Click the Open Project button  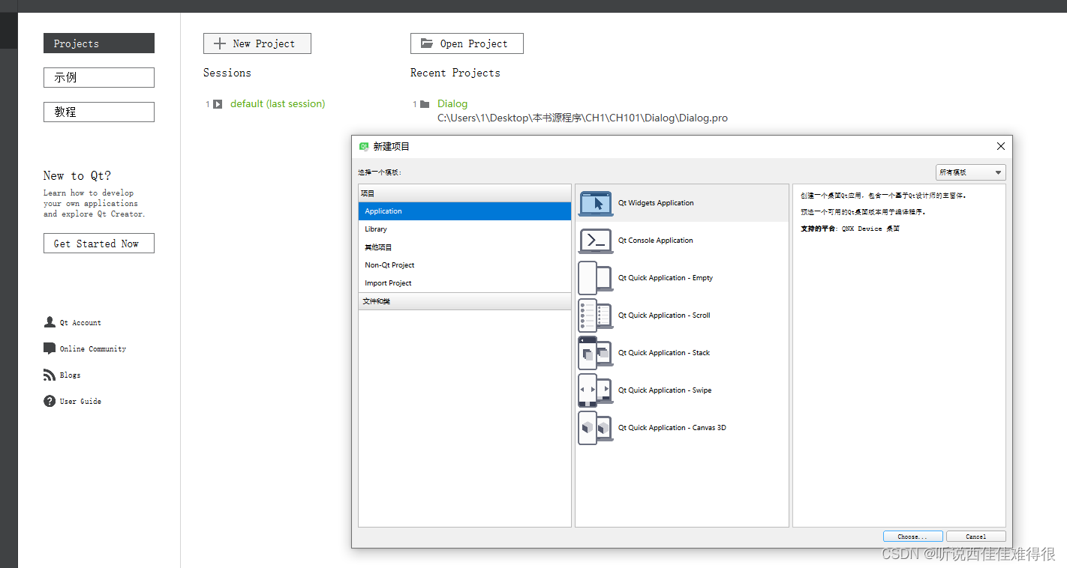467,43
